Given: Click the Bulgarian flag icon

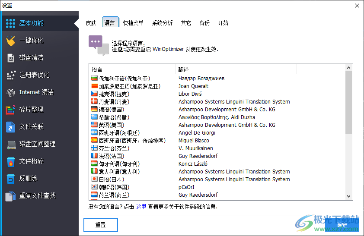Looking at the screenshot, I should click(x=94, y=78).
